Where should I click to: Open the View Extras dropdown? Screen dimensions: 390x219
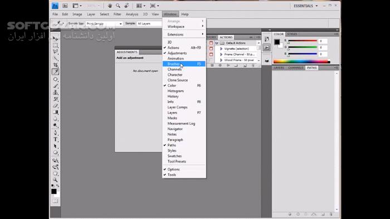point(77,6)
